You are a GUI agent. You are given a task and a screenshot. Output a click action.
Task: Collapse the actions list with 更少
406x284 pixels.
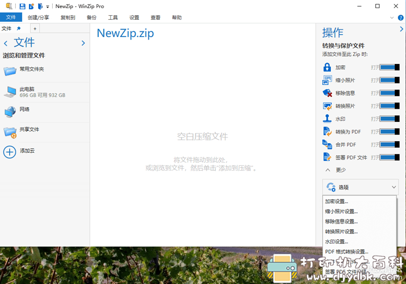pyautogui.click(x=335, y=170)
